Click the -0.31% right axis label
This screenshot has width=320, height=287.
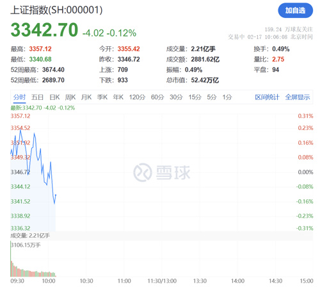(x=305, y=228)
